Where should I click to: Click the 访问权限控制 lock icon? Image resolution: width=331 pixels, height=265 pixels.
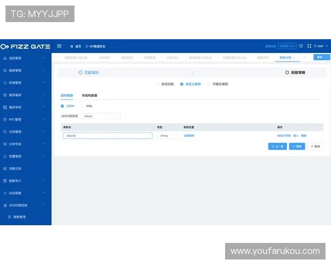[5, 205]
